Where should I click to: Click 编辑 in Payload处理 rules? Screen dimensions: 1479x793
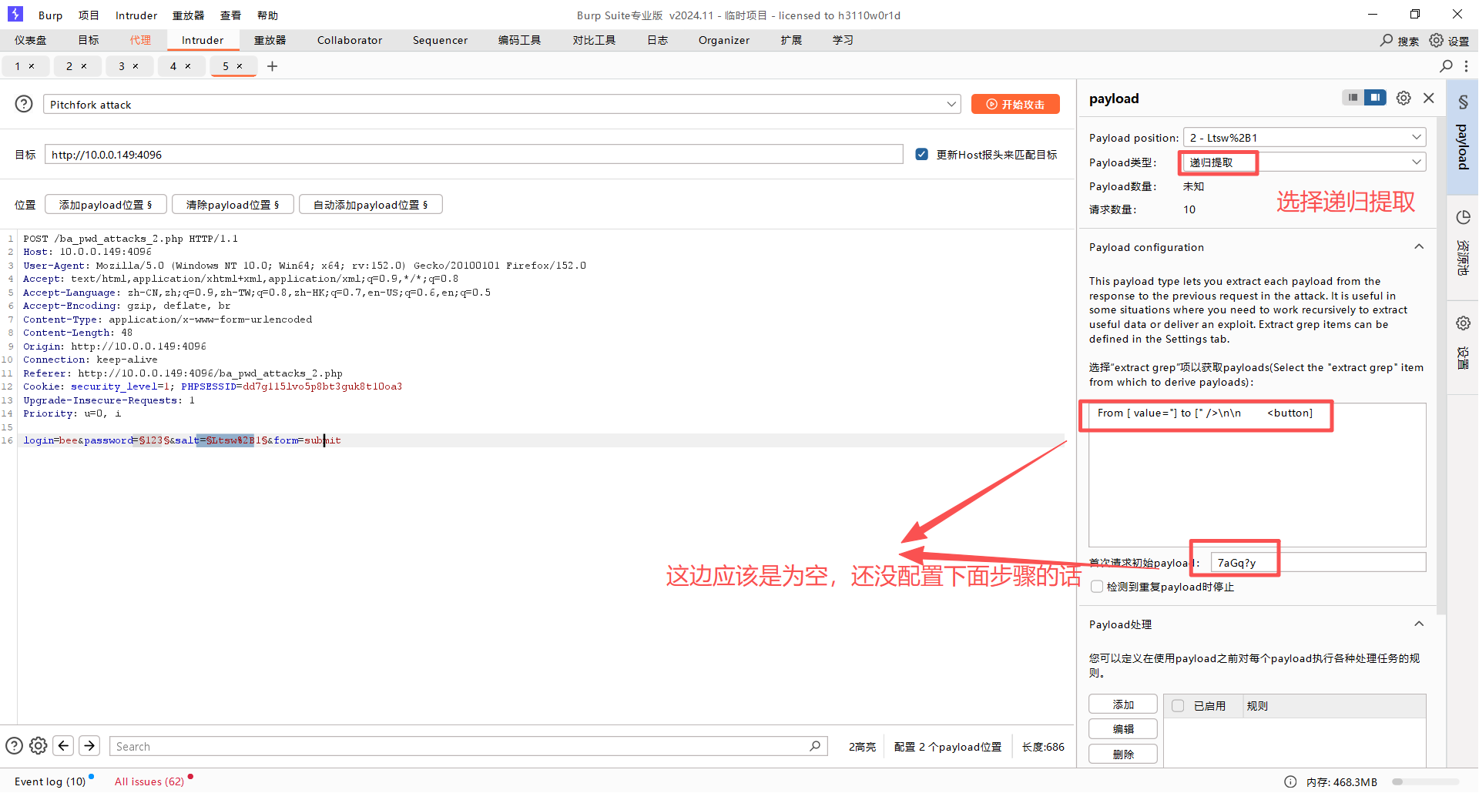pos(1123,729)
